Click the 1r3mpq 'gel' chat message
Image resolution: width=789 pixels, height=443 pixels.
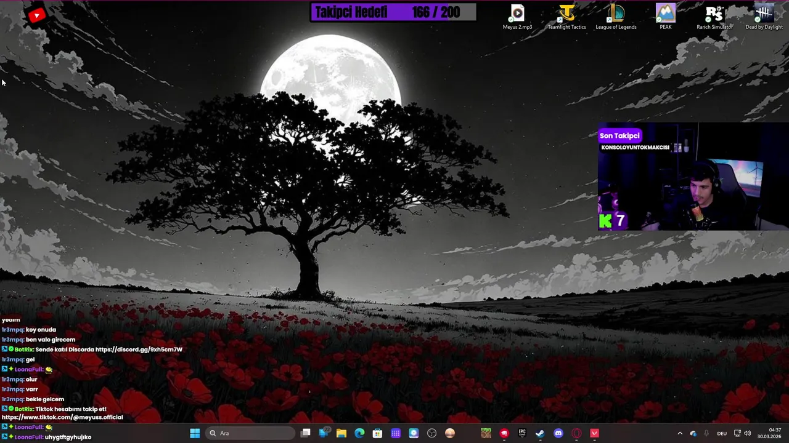(x=30, y=359)
